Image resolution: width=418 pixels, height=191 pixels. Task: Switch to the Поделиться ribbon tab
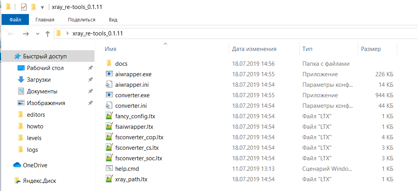click(82, 19)
